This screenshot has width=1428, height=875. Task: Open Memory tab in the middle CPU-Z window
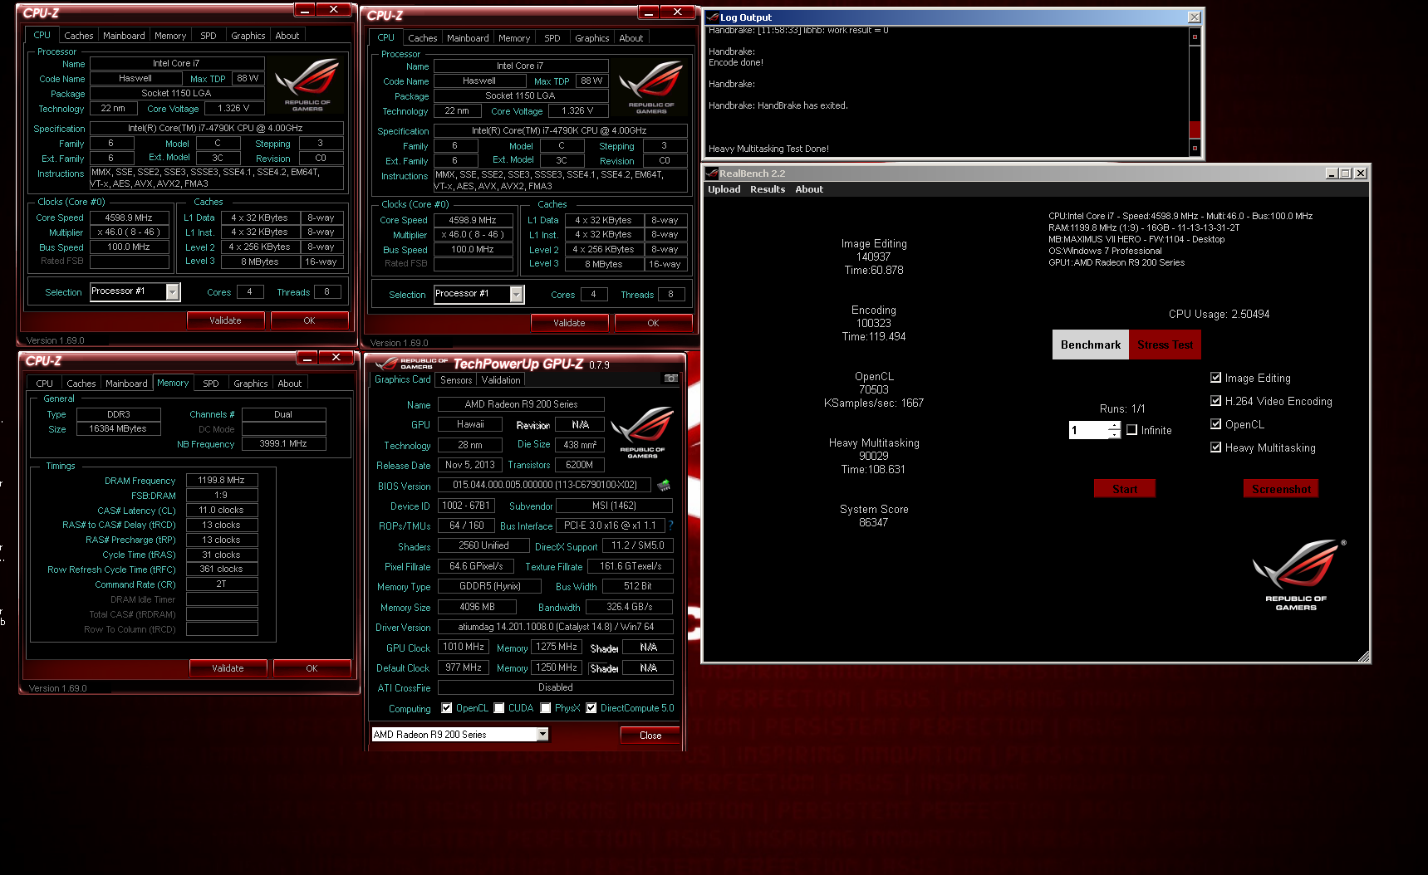click(x=514, y=38)
